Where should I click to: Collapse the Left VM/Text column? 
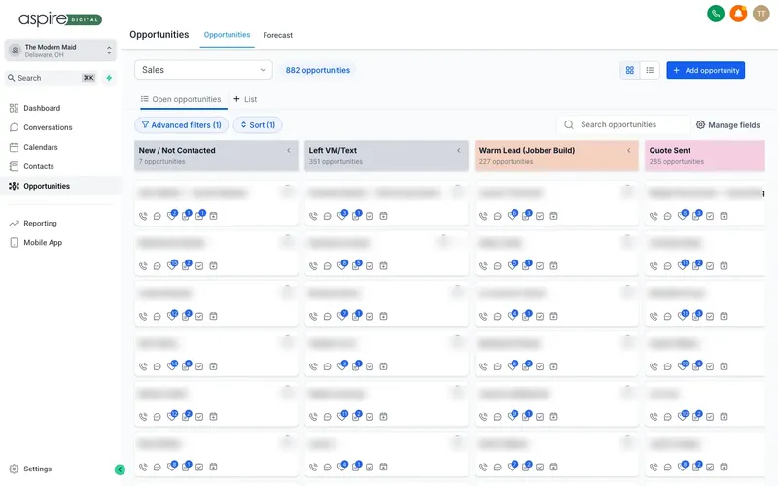[x=459, y=151]
